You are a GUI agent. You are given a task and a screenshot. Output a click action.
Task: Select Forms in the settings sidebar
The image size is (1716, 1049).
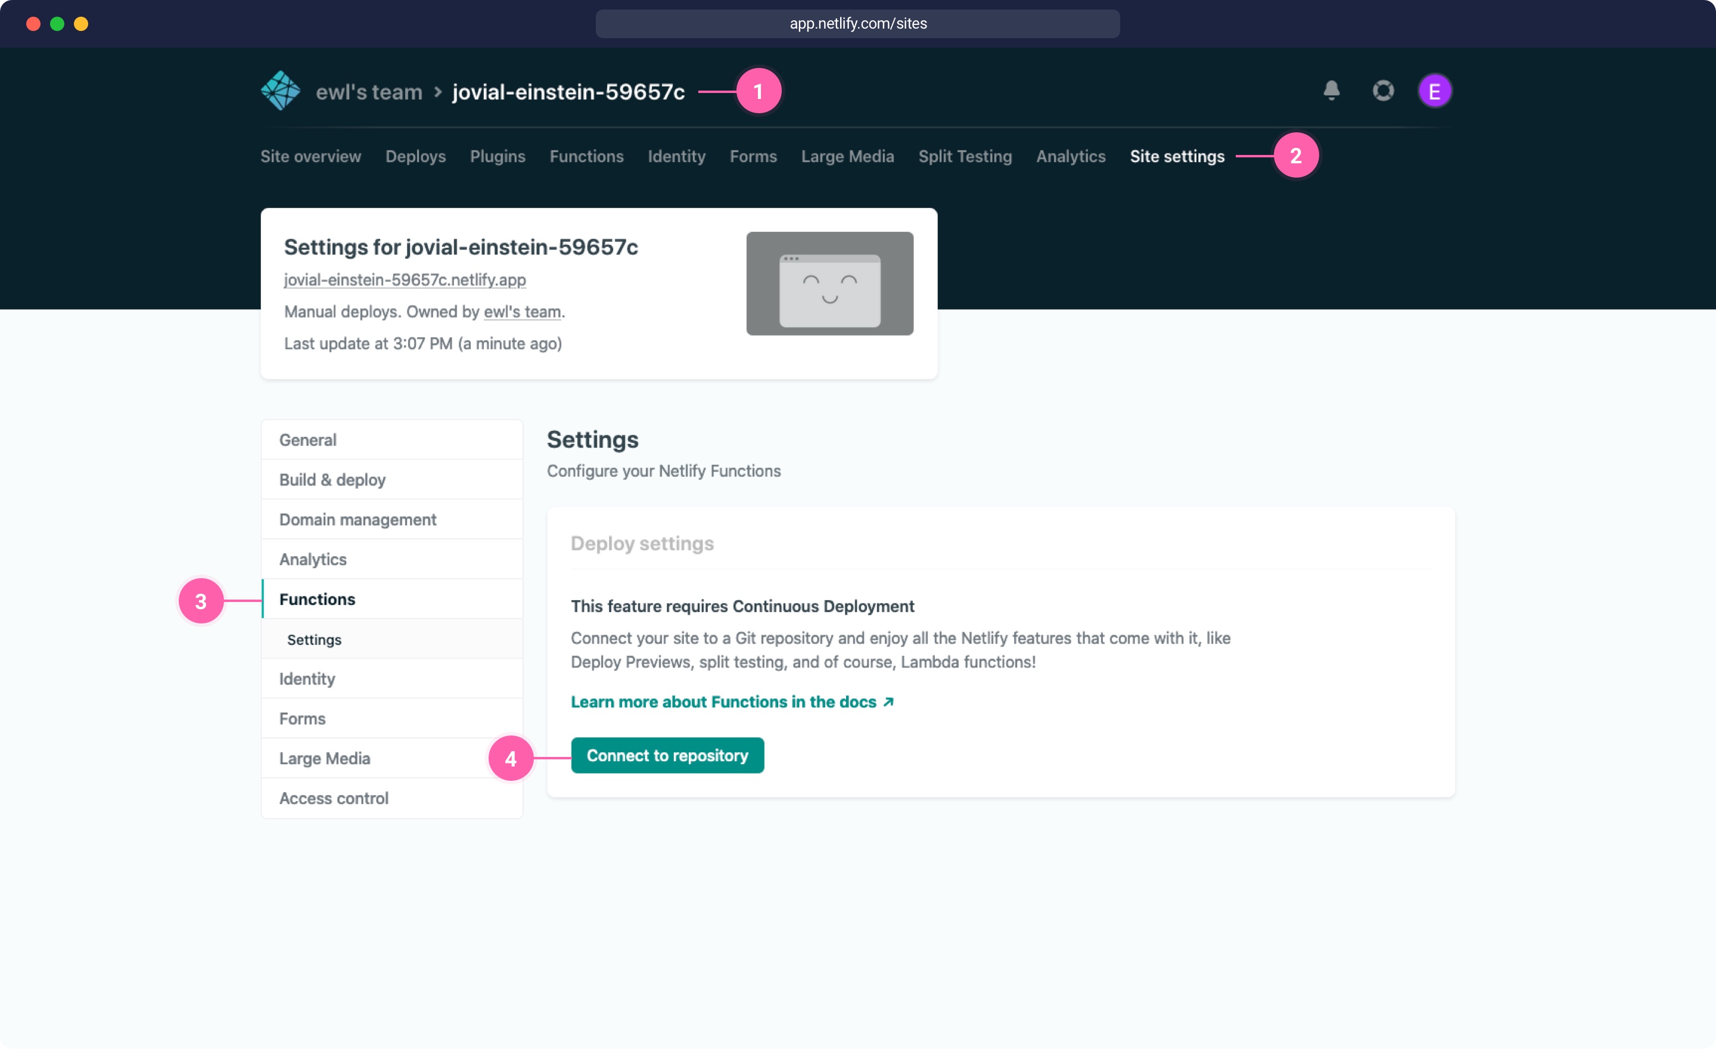tap(392, 718)
